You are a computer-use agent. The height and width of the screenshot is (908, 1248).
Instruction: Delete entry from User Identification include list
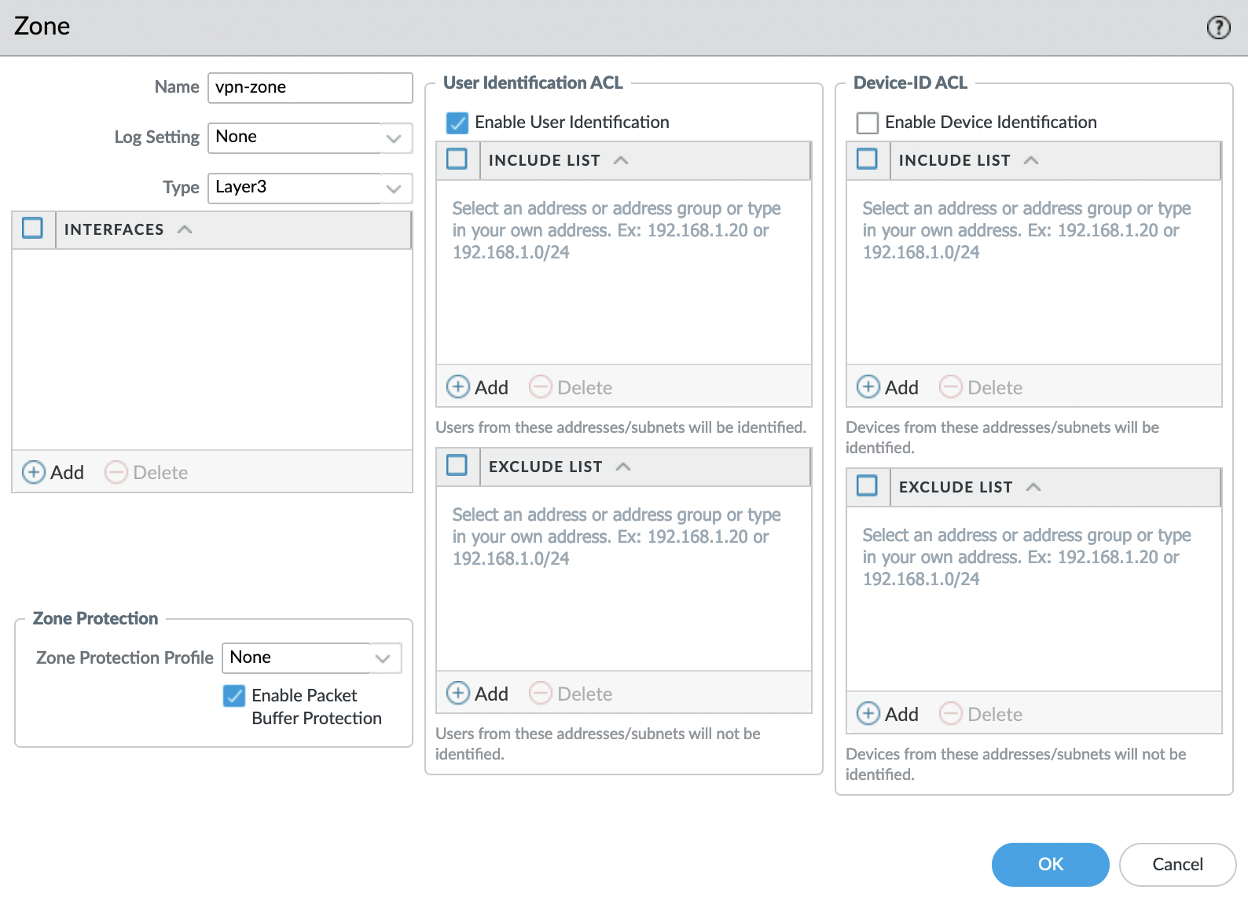click(571, 387)
